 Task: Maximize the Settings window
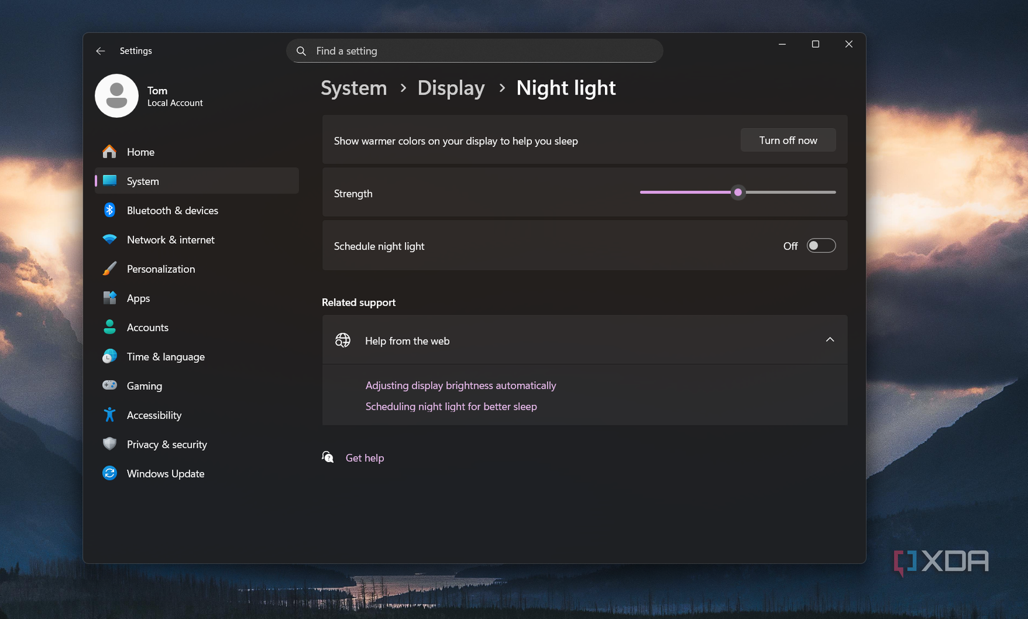815,44
